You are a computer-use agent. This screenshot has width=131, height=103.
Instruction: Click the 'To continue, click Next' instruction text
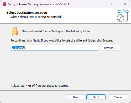point(62,40)
